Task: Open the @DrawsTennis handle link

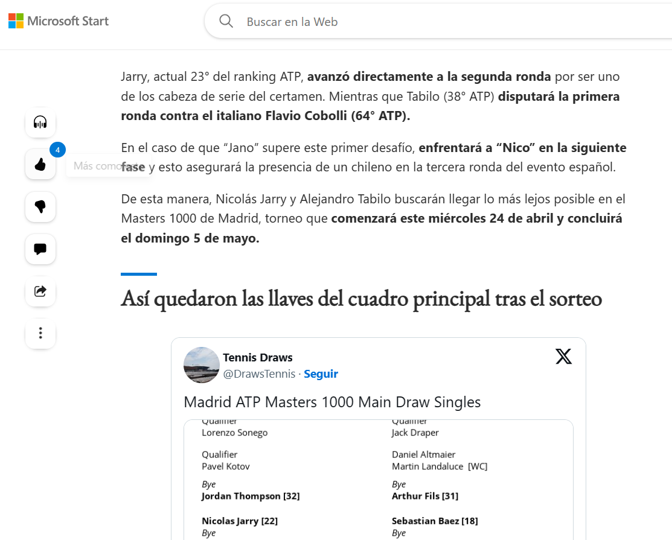Action: pos(259,374)
